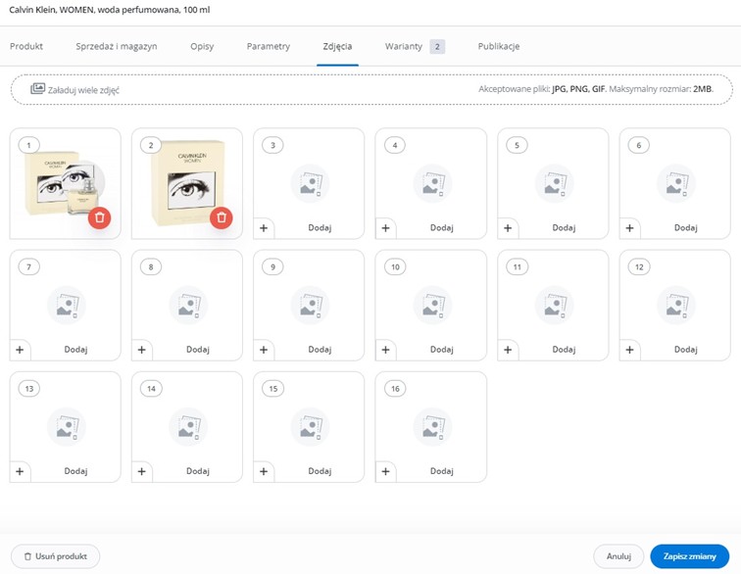Click the Usuń produkt button
Screen dimensions: 741x574
[x=55, y=556]
